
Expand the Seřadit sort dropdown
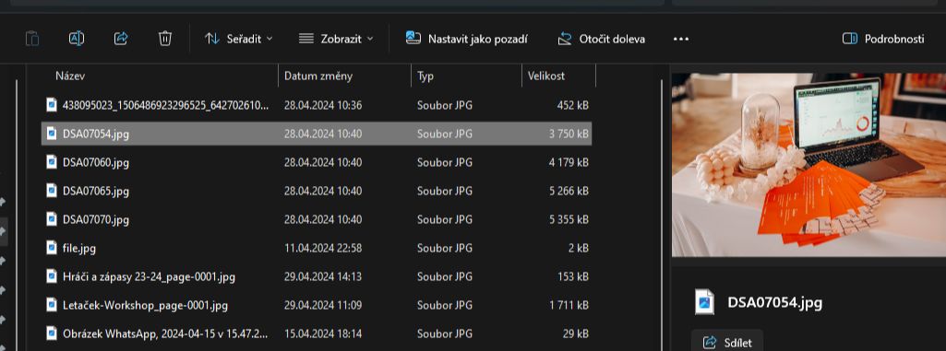point(239,39)
